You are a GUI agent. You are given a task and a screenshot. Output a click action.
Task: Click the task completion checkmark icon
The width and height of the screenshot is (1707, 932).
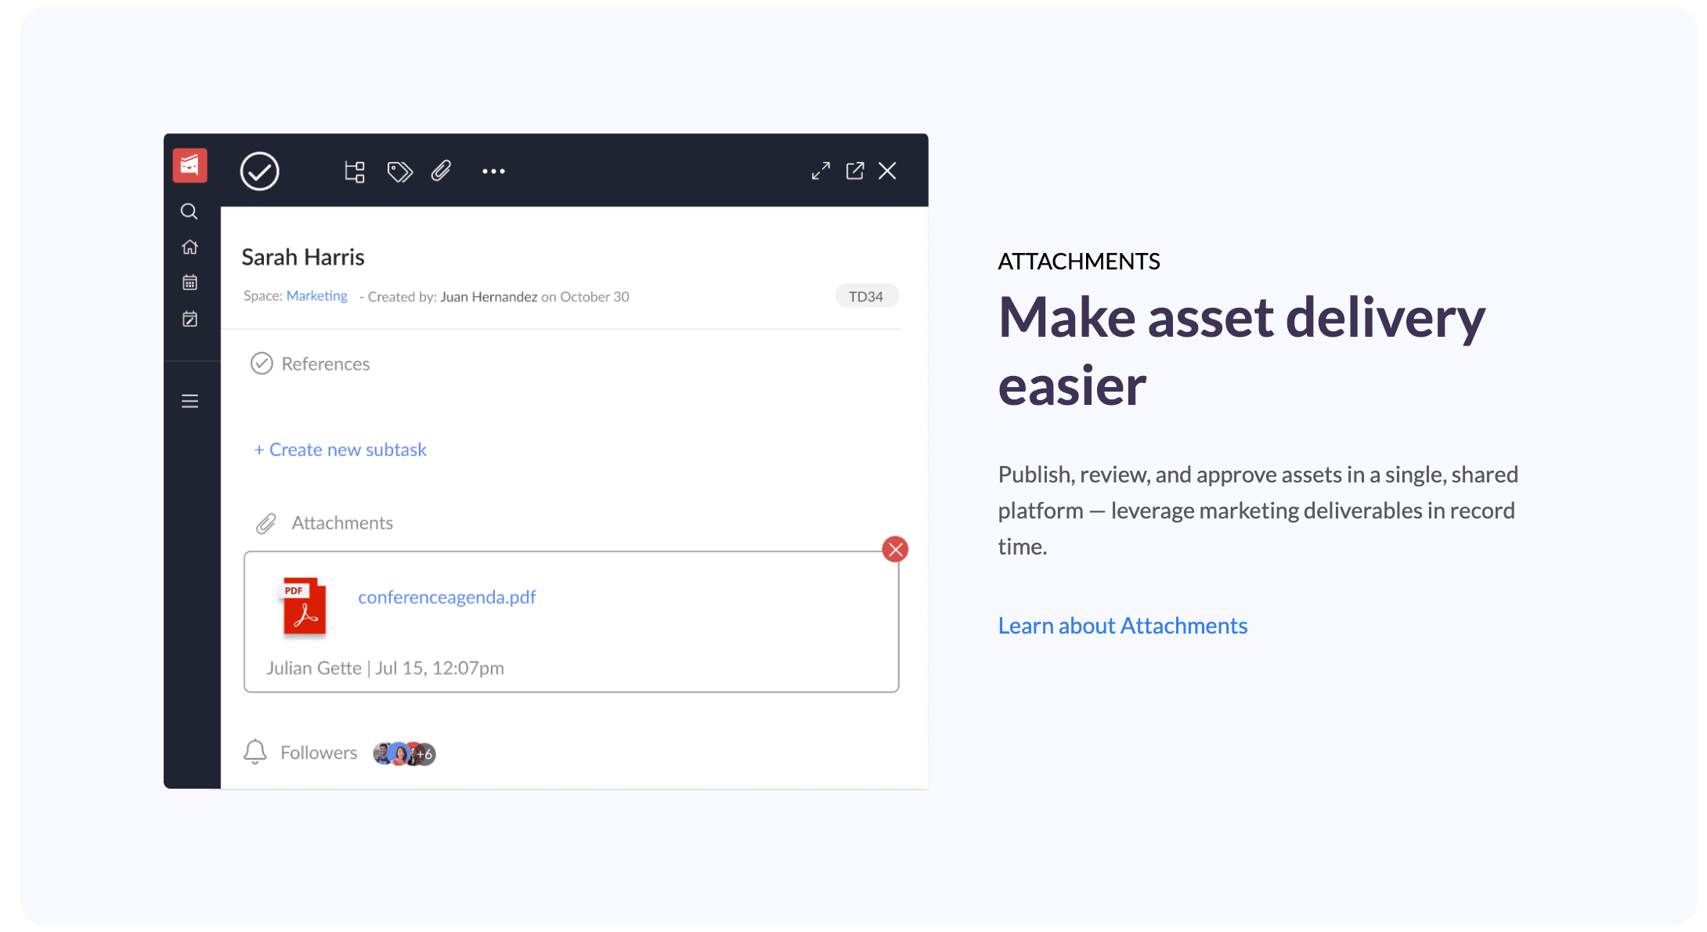click(x=258, y=172)
